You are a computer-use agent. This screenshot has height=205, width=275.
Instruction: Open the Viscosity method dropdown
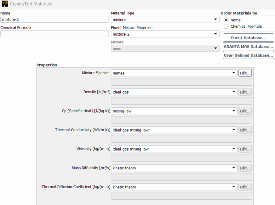[174, 149]
